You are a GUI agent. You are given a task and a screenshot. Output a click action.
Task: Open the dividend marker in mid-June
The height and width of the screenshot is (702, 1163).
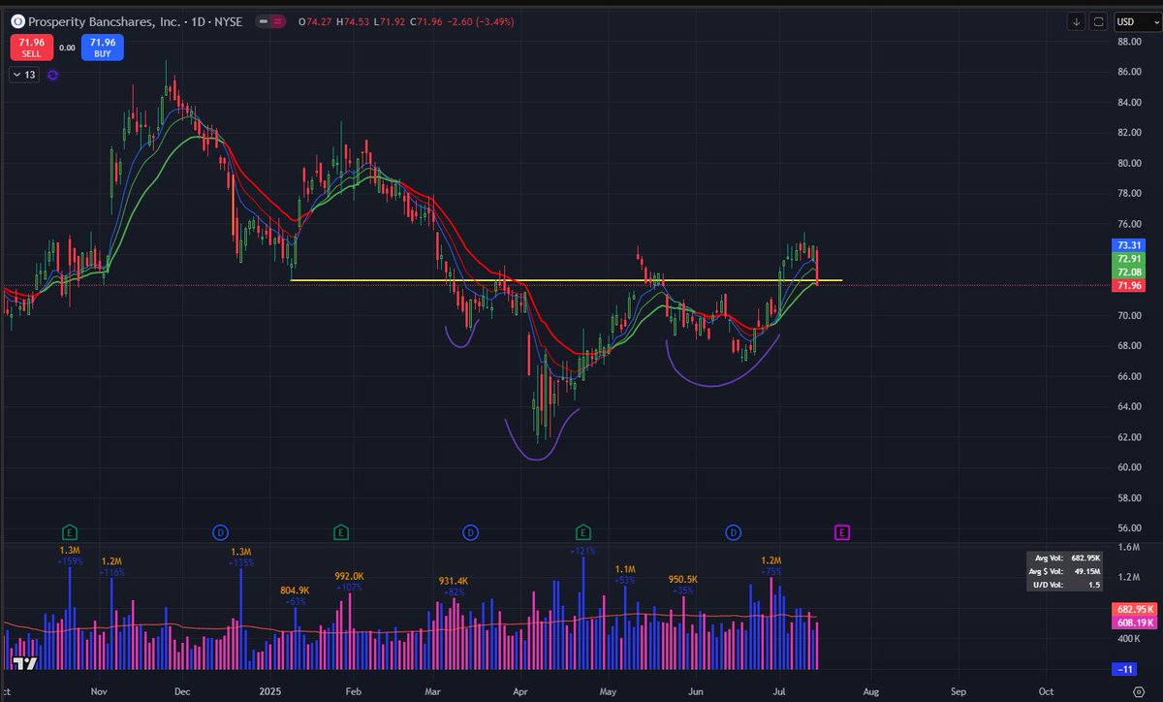[x=734, y=531]
